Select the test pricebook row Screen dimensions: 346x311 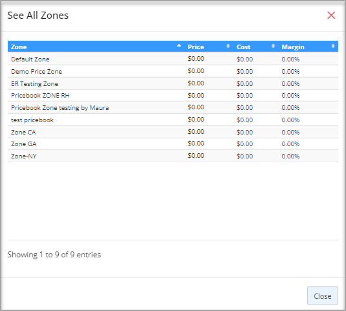(x=173, y=120)
